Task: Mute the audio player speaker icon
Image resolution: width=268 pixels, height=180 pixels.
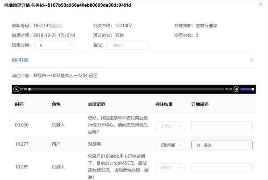Action: coord(236,89)
